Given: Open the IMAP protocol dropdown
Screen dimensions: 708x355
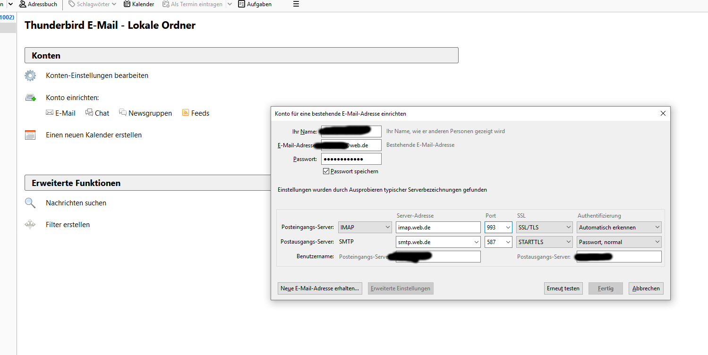Looking at the screenshot, I should point(365,228).
